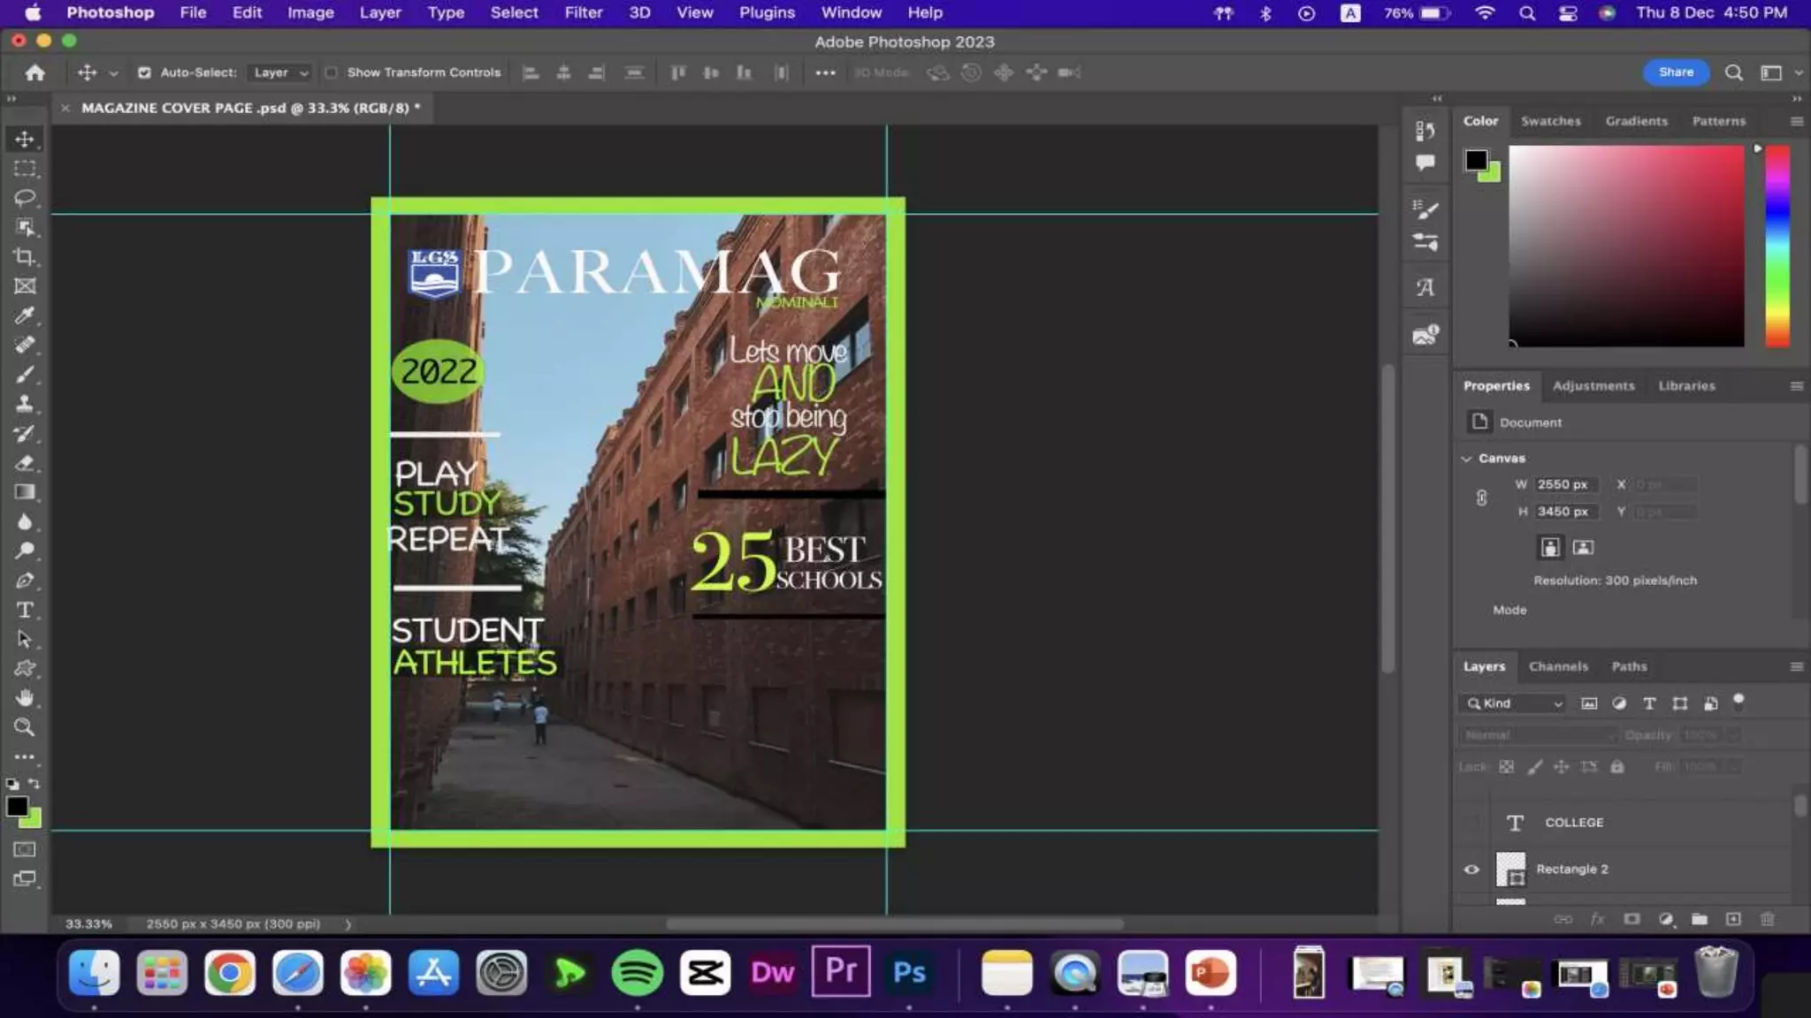
Task: Click the hue spectrum slider
Action: point(1777,246)
